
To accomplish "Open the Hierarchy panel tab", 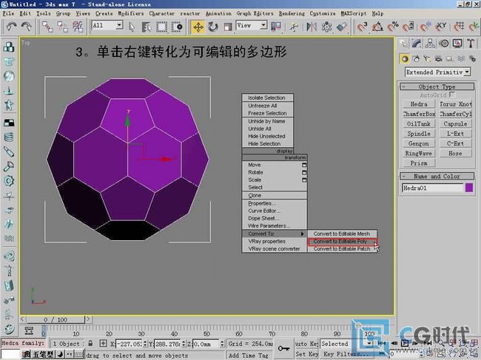I will [x=430, y=43].
